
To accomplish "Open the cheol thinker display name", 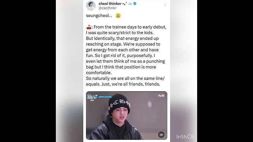I will coord(110,4).
